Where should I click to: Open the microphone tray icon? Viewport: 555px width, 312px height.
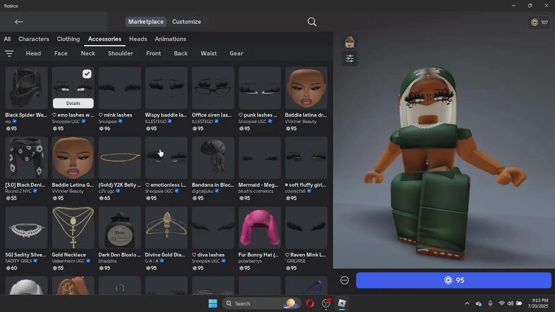tap(490, 303)
